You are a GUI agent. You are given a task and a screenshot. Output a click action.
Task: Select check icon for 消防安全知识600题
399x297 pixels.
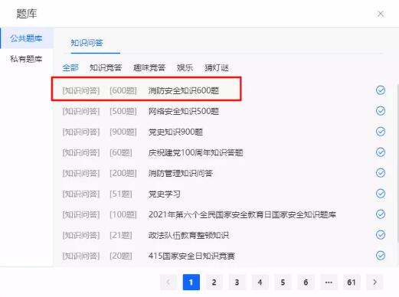point(381,90)
